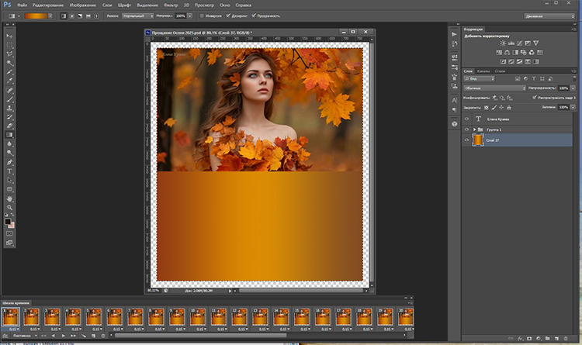The image size is (582, 345).
Task: Hide the Елена Краева text layer
Action: (x=466, y=119)
